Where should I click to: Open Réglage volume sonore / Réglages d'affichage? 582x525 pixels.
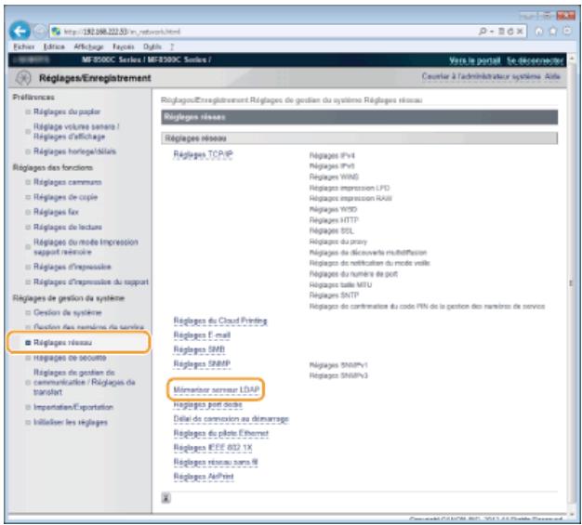[x=76, y=132]
